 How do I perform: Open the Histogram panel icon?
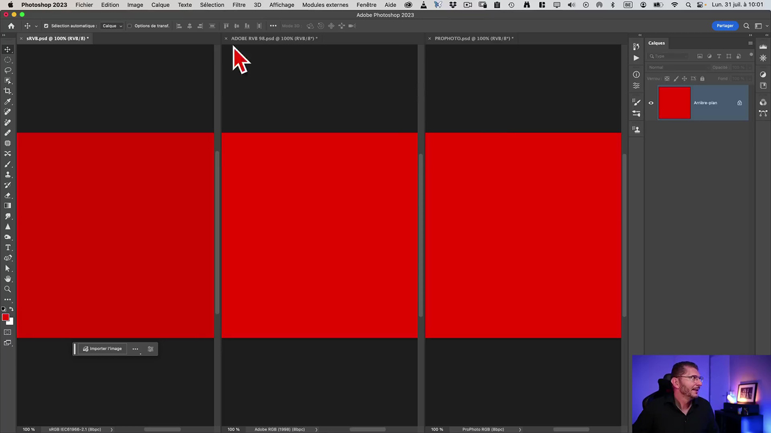point(763,47)
